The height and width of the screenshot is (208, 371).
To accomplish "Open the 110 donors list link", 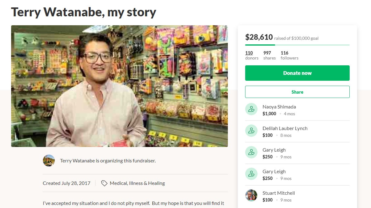I will coord(249,53).
